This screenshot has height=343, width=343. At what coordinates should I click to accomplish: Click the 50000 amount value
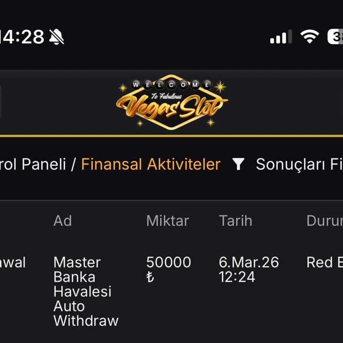coord(168,262)
